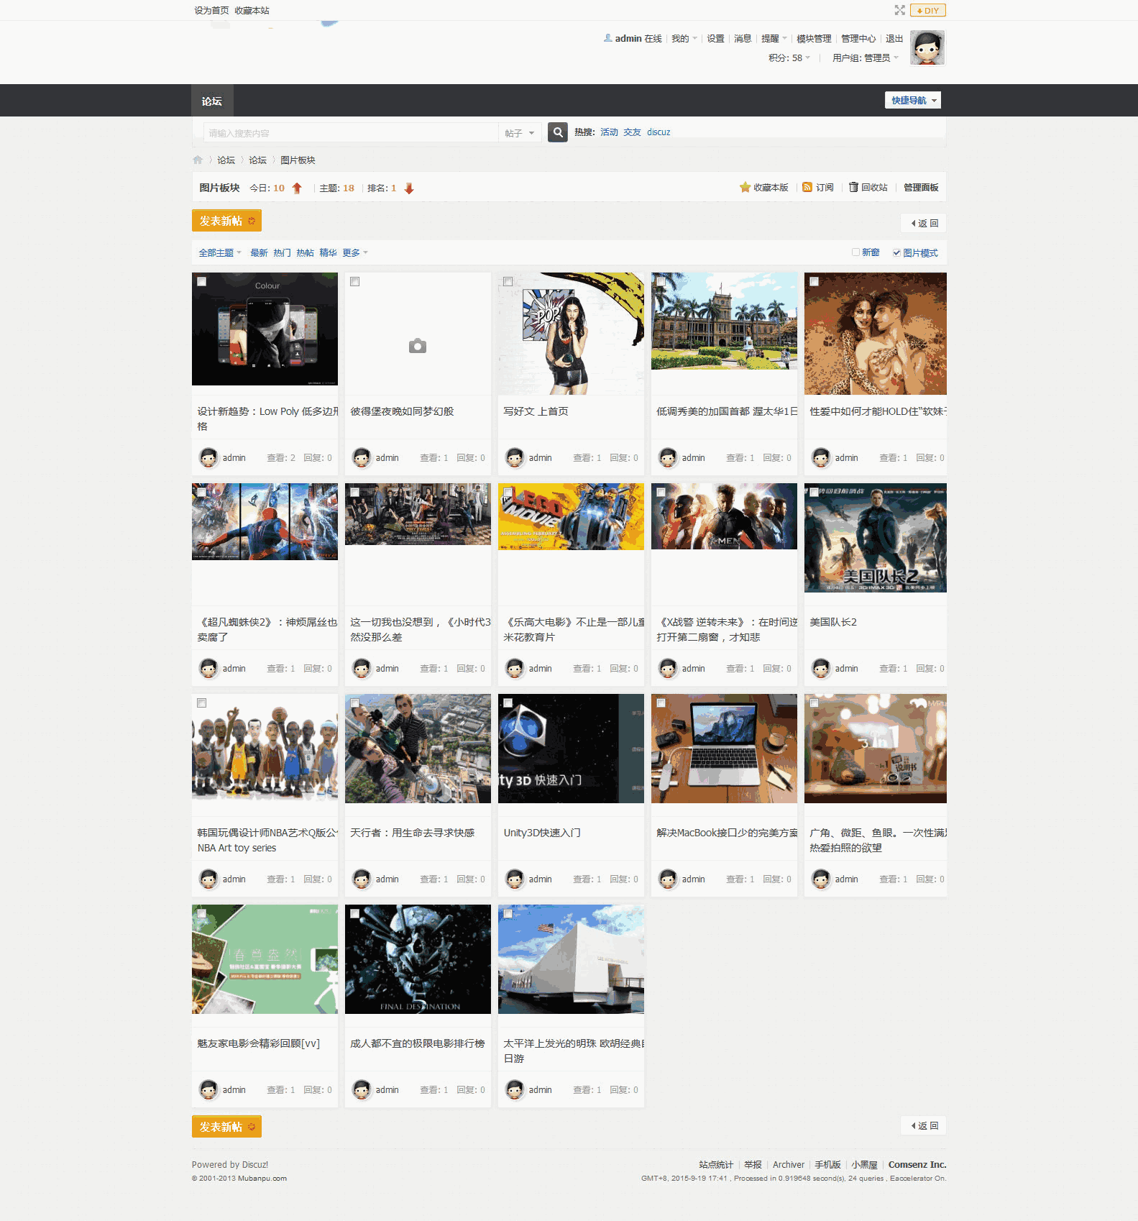The height and width of the screenshot is (1221, 1138).
Task: Click the 设为首页 link
Action: coord(211,10)
